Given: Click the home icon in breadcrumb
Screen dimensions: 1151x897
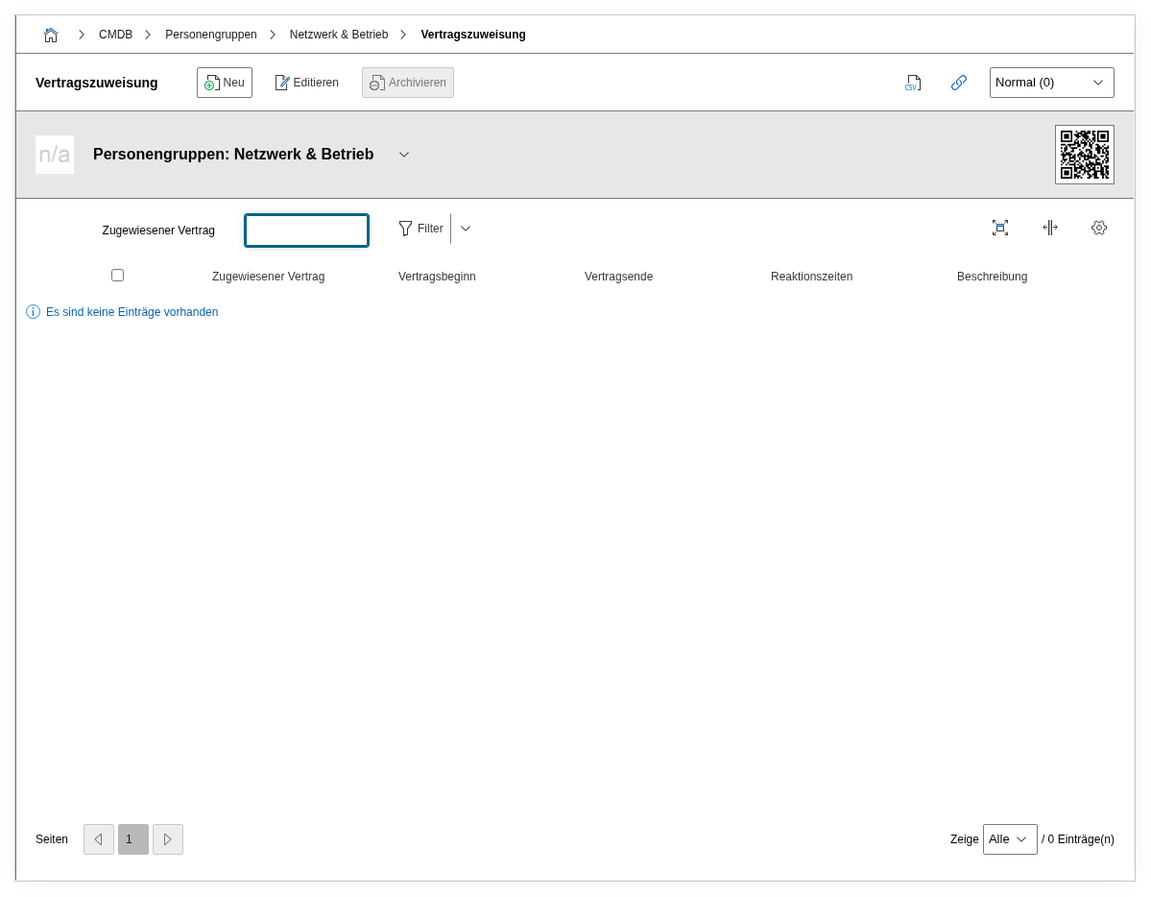Looking at the screenshot, I should pos(51,35).
